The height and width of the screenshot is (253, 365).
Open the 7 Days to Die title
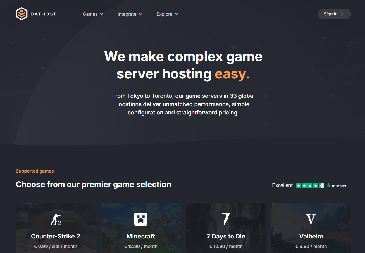(x=226, y=236)
